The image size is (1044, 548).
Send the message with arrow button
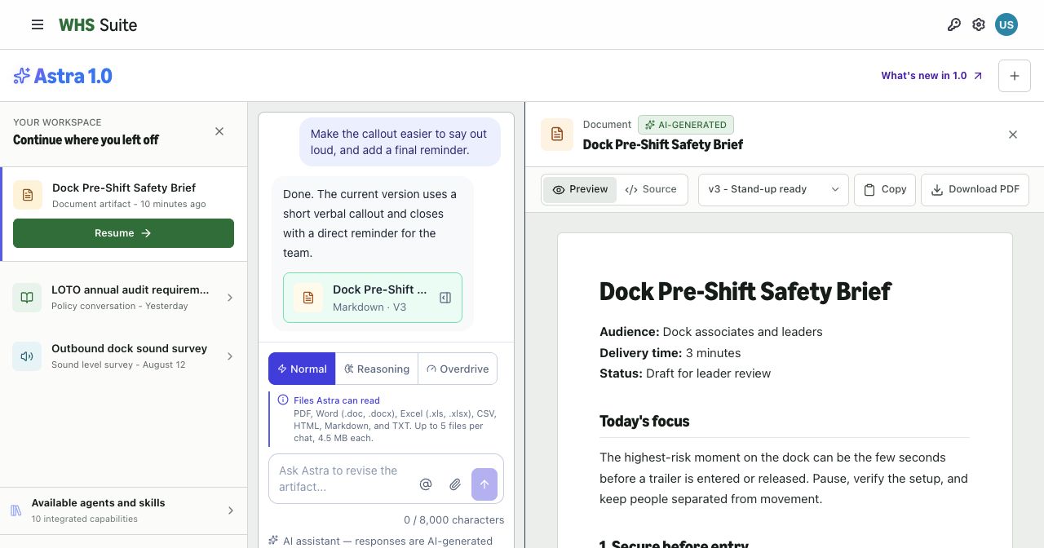click(x=484, y=484)
